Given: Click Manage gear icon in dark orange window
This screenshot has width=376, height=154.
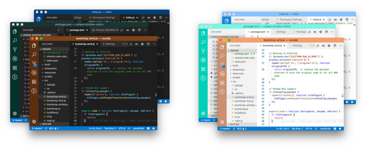Looking at the screenshot, I should tap(34, 121).
